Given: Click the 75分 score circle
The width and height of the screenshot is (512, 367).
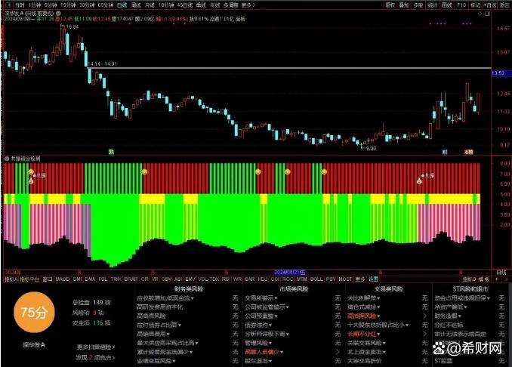Looking at the screenshot, I should coord(34,313).
